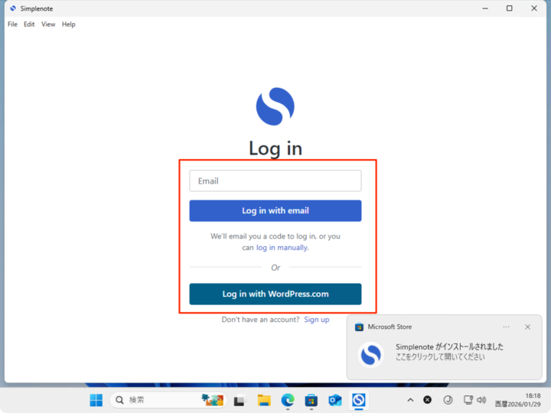This screenshot has height=413, width=551.
Task: Click the Log in with email button
Action: 275,211
